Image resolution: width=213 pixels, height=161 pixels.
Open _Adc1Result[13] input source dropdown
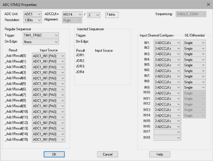click(x=49, y=128)
